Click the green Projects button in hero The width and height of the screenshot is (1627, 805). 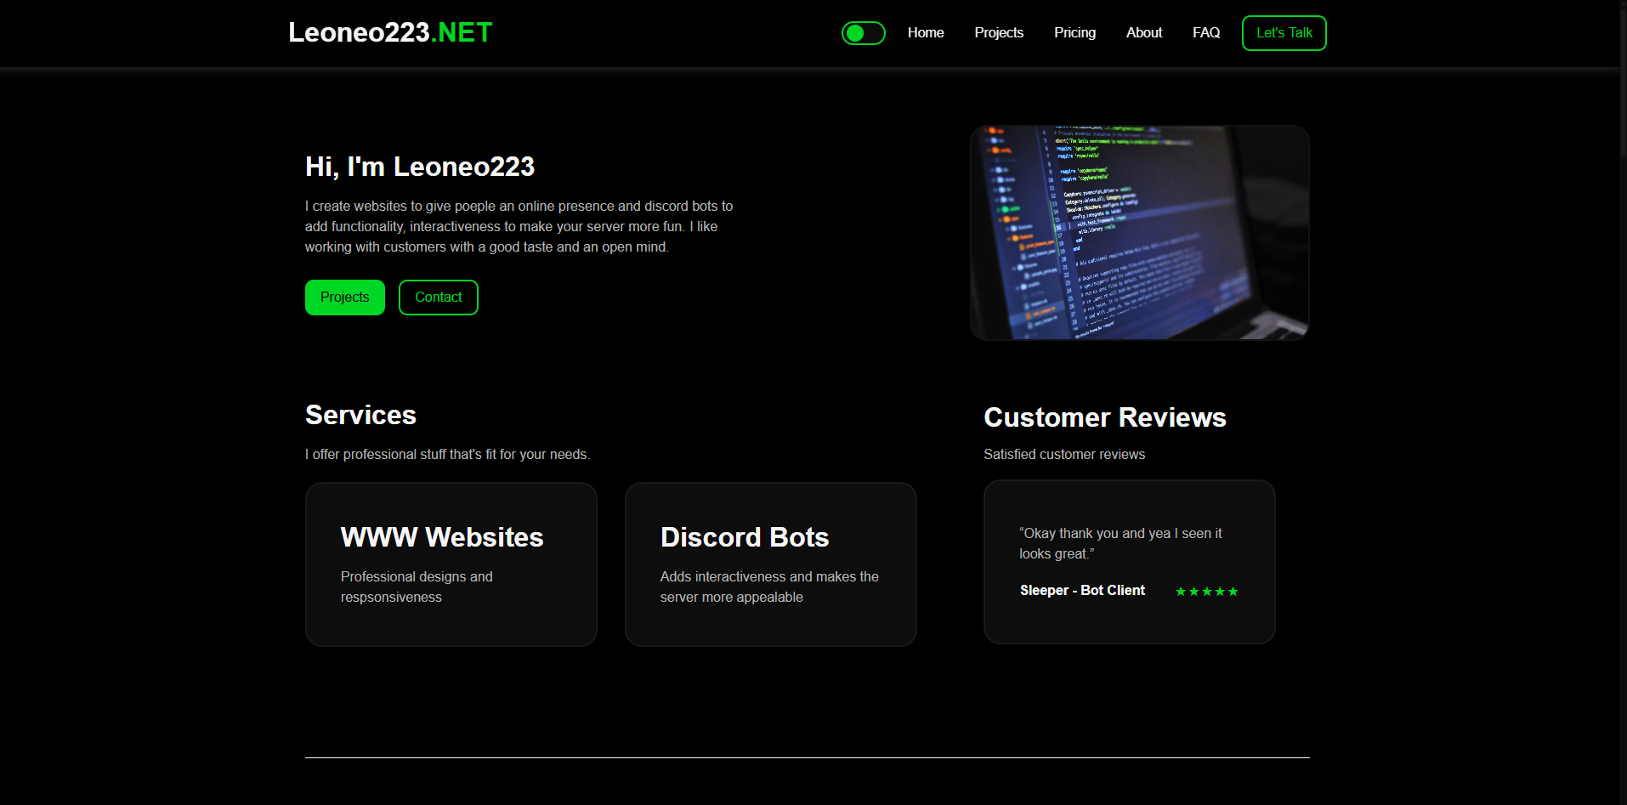(344, 298)
